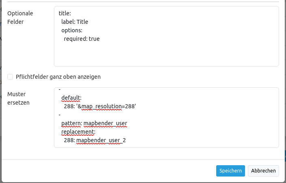
Task: Place cursor on 'required: true' line
Action: click(x=82, y=39)
